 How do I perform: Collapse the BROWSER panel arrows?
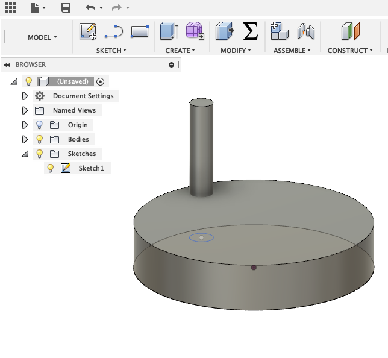pos(7,65)
